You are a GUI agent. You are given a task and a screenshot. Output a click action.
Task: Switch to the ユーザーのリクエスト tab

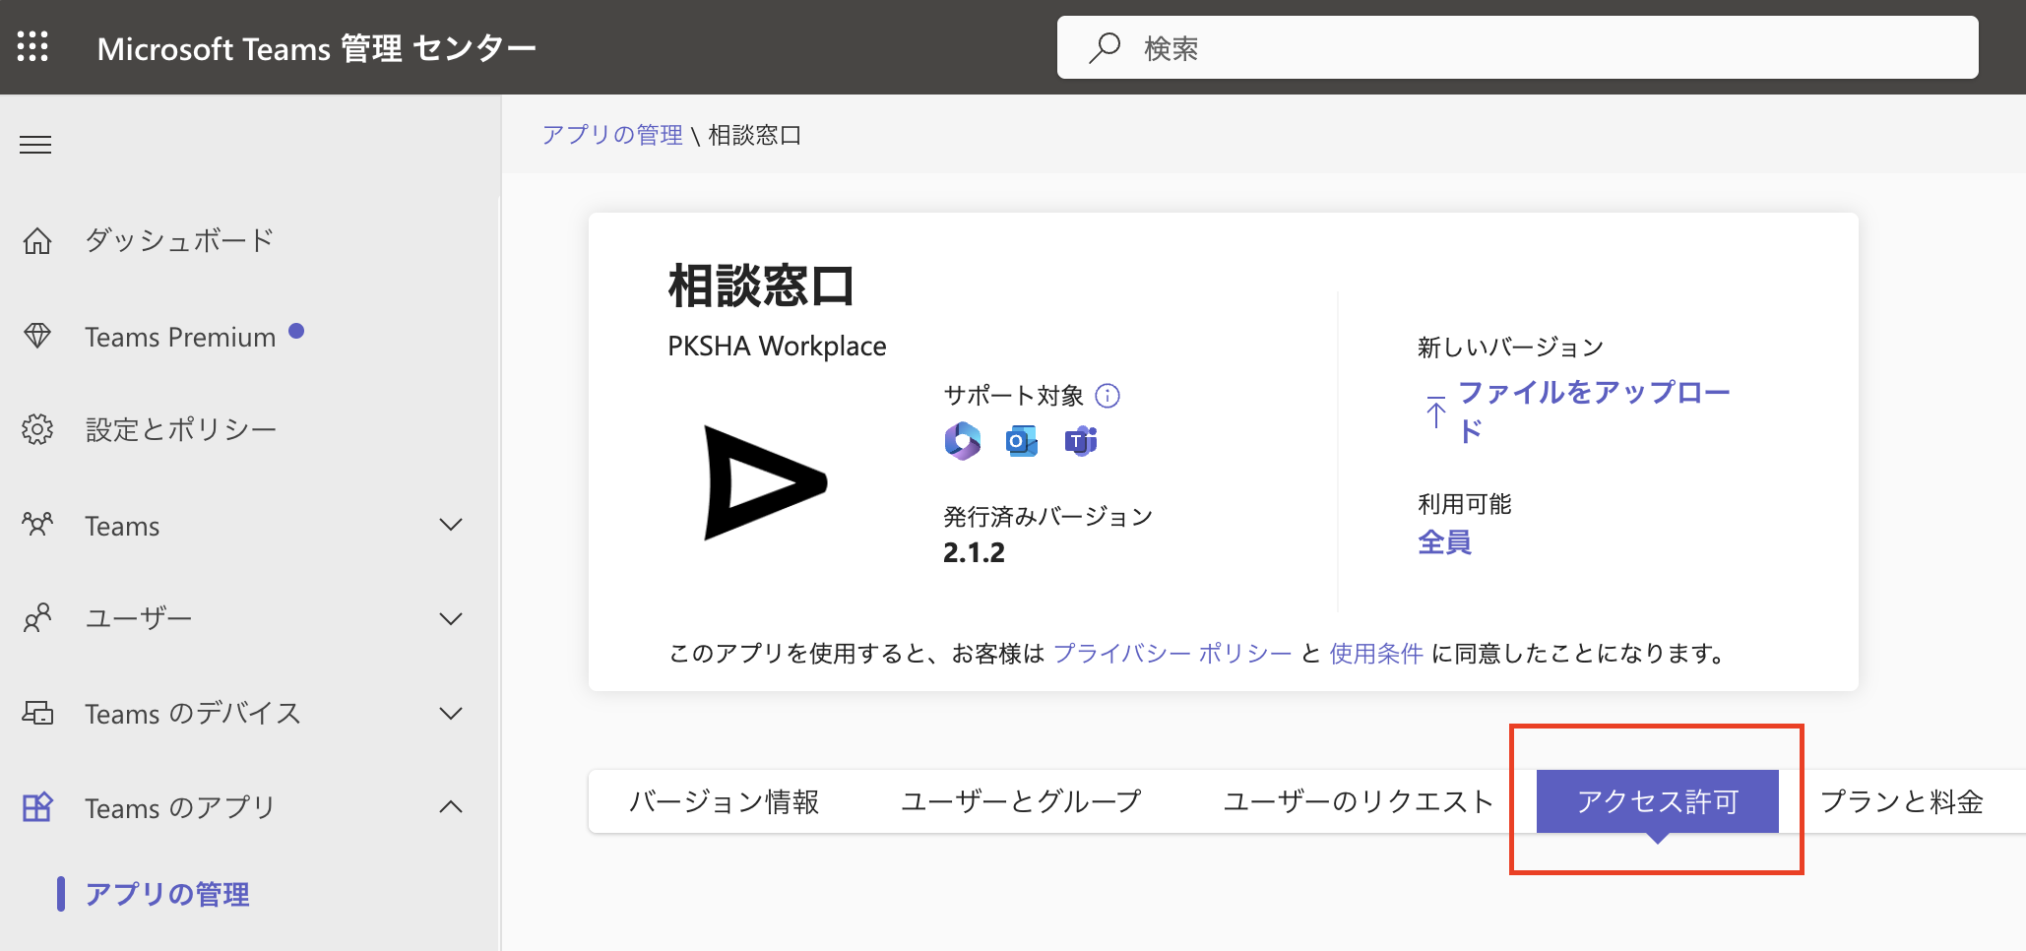1358,802
